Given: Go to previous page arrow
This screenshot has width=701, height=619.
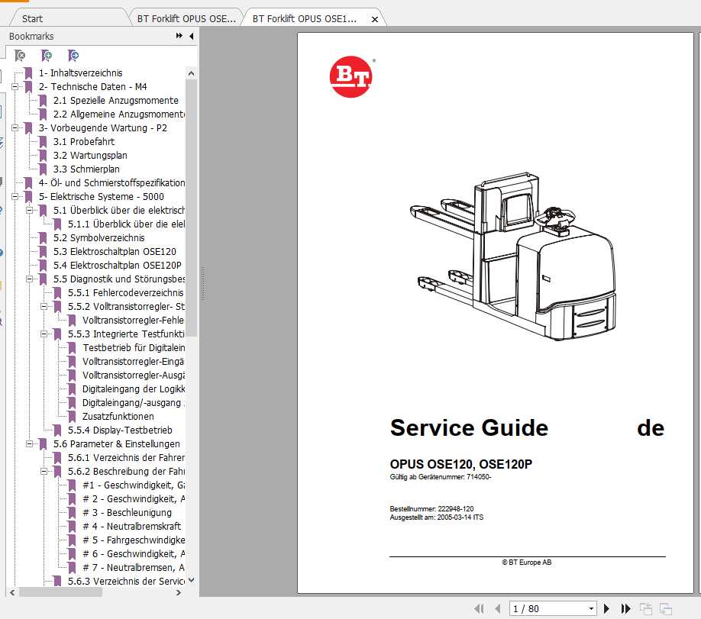Looking at the screenshot, I should [x=498, y=608].
